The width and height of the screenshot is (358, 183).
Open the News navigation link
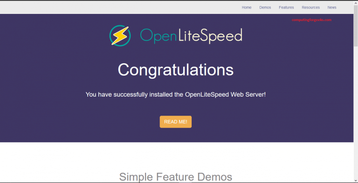[x=332, y=7]
